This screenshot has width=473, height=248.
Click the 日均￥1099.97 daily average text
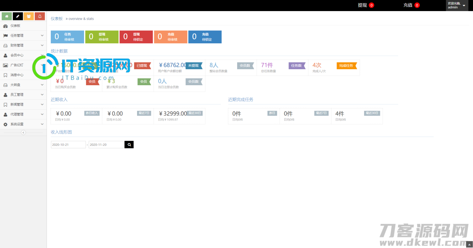click(168, 120)
